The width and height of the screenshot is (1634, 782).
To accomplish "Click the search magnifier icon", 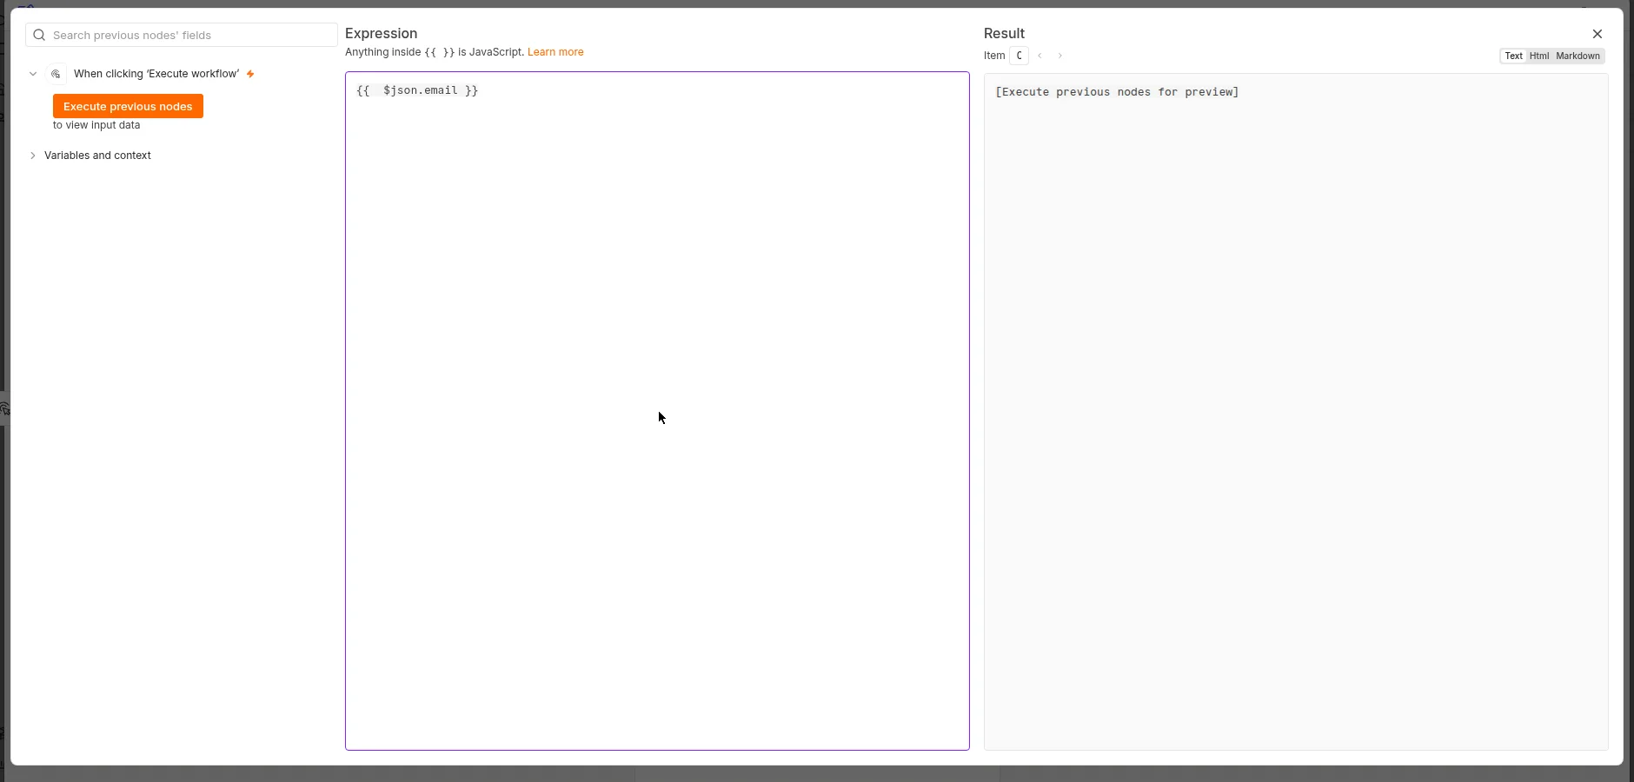I will pos(39,36).
